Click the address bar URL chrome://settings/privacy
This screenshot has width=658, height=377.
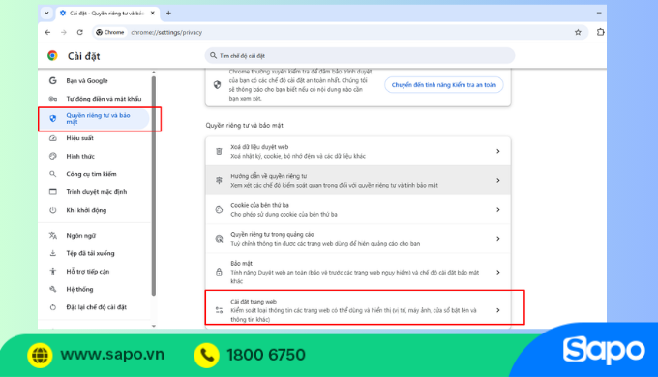point(166,32)
